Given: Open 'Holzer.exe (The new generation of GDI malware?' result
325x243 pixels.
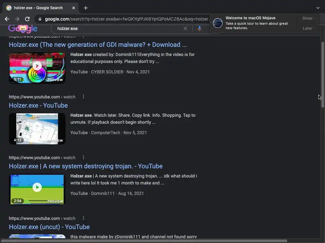Looking at the screenshot, I should pos(98,45).
